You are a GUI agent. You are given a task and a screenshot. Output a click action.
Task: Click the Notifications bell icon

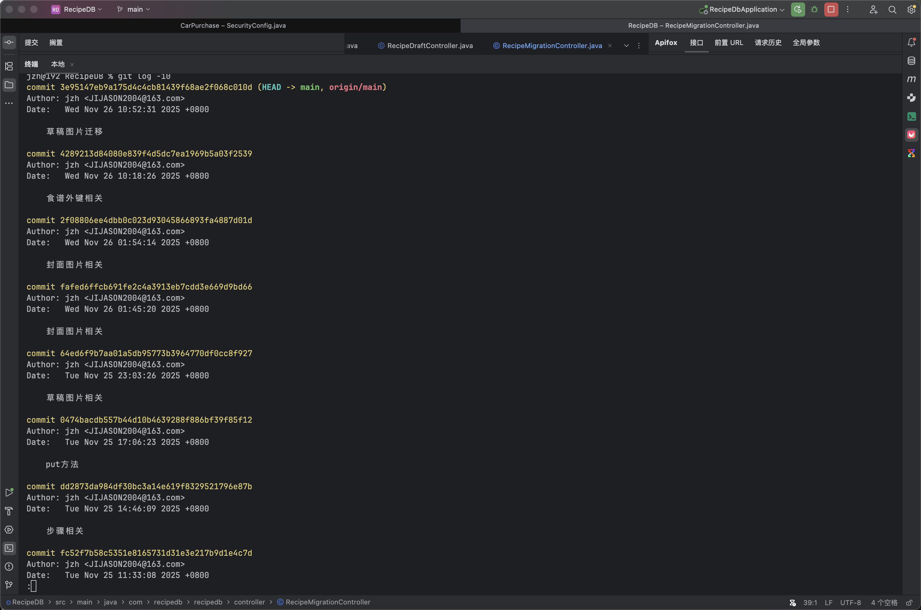(911, 43)
